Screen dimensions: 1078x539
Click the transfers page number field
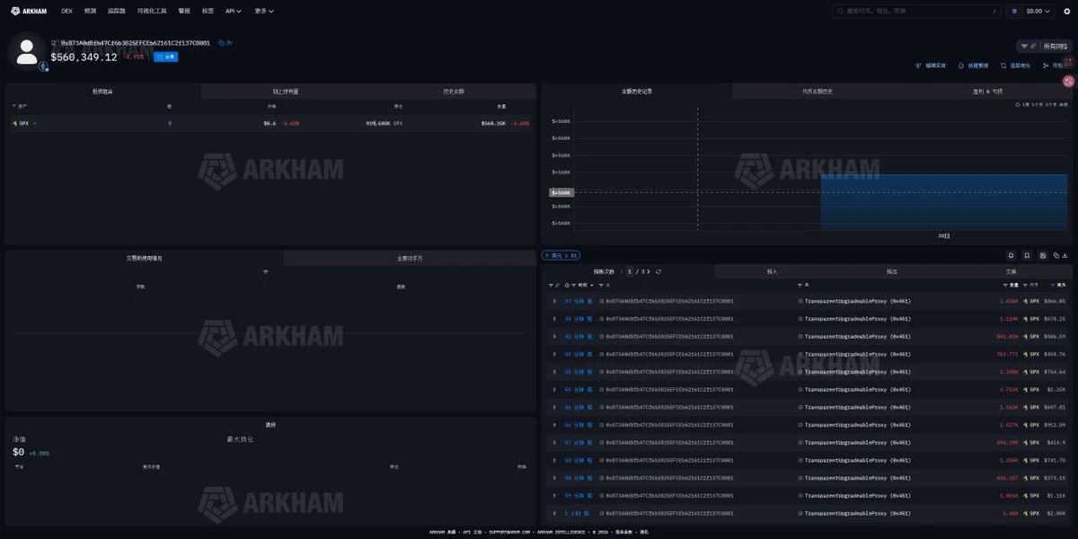tap(630, 271)
